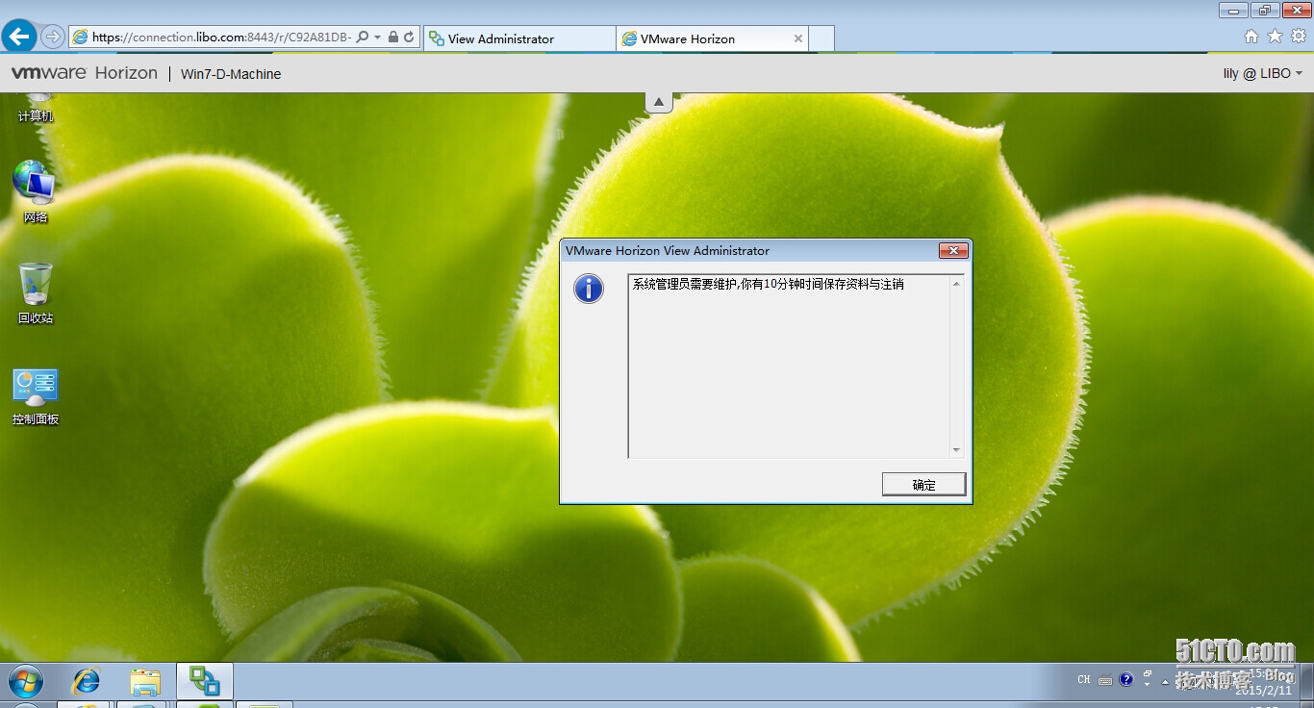Show hidden tray icons arrow
Viewport: 1314px width, 708px height.
1165,681
